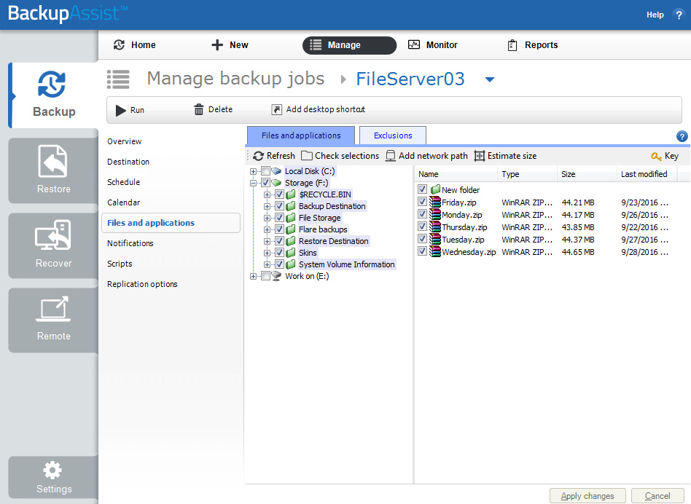Click the Manage backup jobs list icon
The width and height of the screenshot is (691, 504).
118,79
